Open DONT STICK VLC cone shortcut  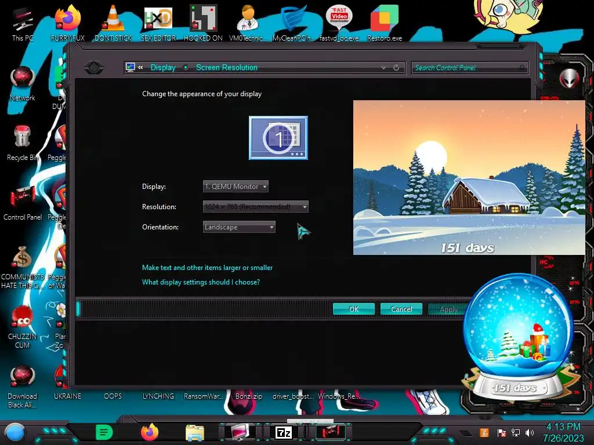[113, 23]
